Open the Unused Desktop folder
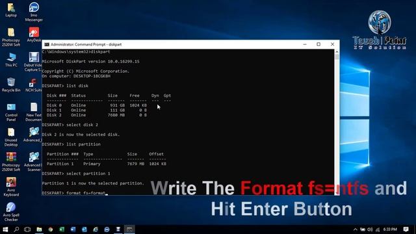The image size is (416, 234). [11, 137]
